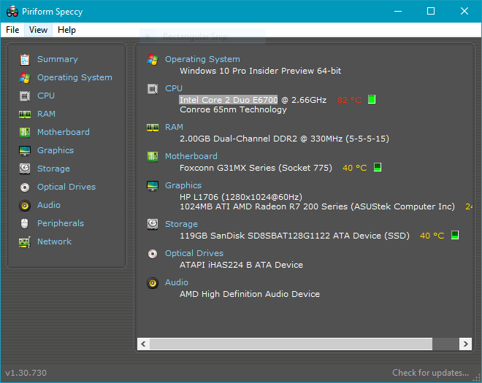Open the File menu
The width and height of the screenshot is (482, 383).
pos(12,30)
